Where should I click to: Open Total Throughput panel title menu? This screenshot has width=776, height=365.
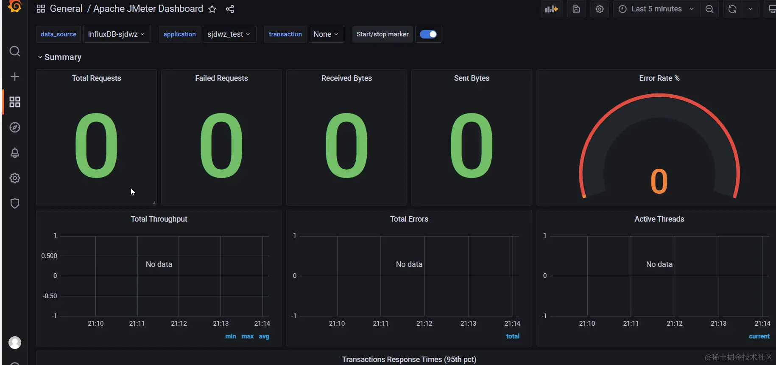click(159, 219)
